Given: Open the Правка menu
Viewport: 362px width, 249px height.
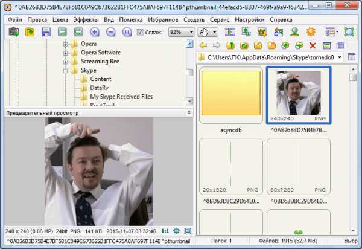Looking at the screenshot, I should point(37,20).
